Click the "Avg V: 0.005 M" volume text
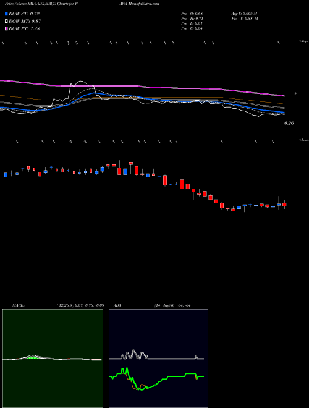The height and width of the screenshot is (408, 309). click(244, 14)
